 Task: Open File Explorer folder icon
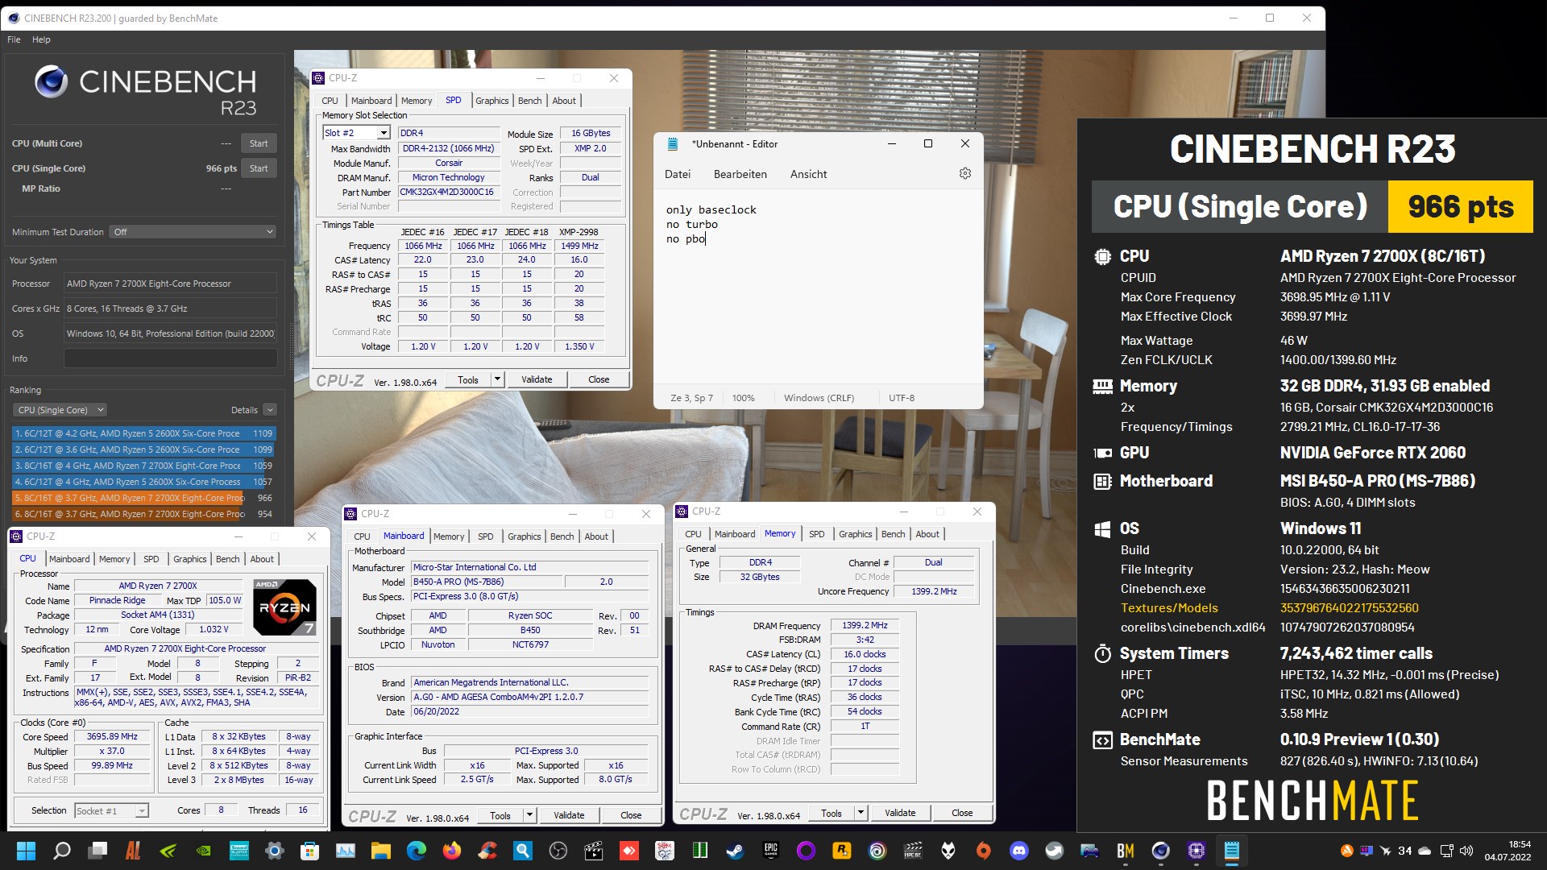coord(380,851)
